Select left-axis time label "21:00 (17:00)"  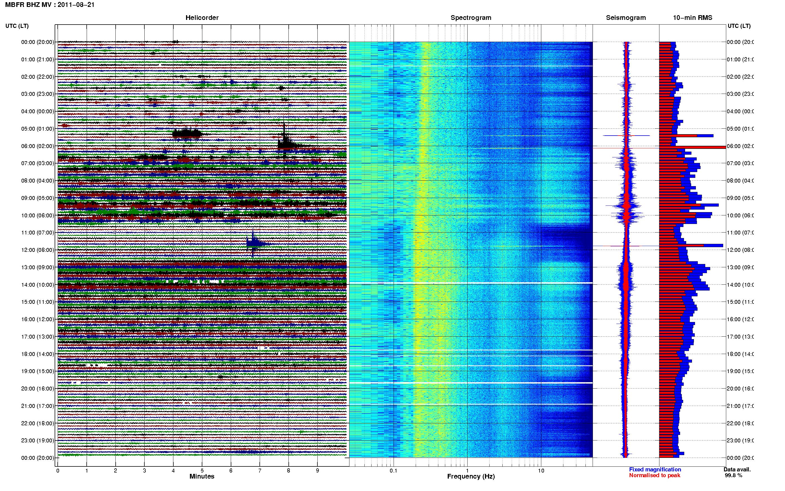click(x=38, y=406)
